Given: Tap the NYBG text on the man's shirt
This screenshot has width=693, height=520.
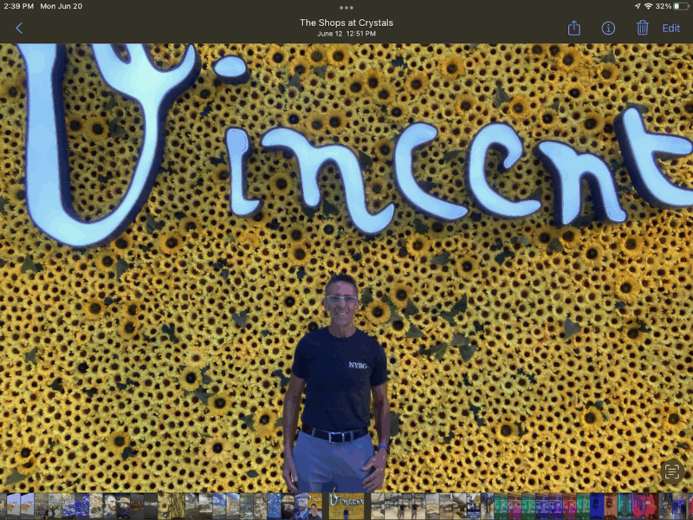Looking at the screenshot, I should [x=359, y=365].
